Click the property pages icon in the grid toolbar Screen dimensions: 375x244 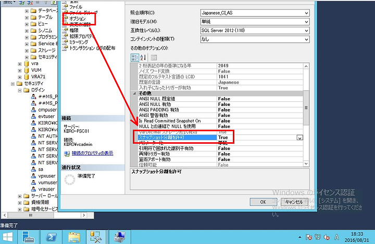pos(154,58)
